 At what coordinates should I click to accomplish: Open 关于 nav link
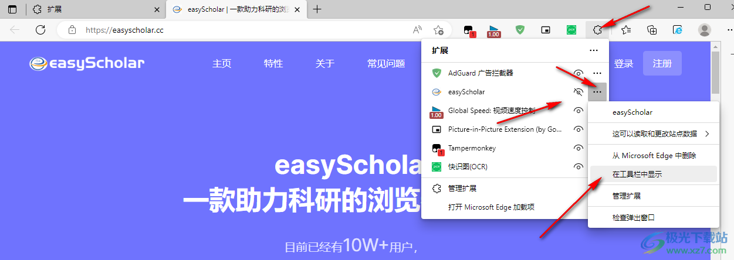[x=325, y=64]
